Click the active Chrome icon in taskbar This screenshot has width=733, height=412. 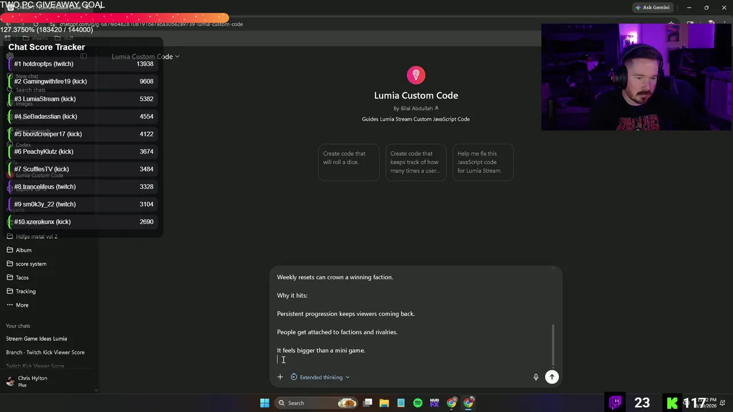click(468, 403)
